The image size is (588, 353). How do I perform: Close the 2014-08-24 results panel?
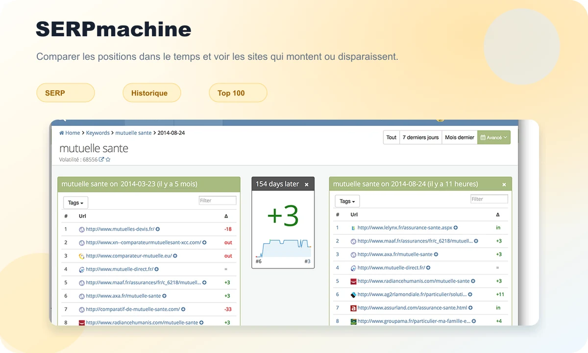pyautogui.click(x=504, y=185)
